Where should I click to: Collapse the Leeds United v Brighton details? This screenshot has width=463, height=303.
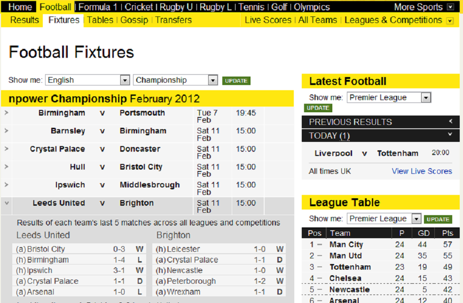pyautogui.click(x=7, y=203)
